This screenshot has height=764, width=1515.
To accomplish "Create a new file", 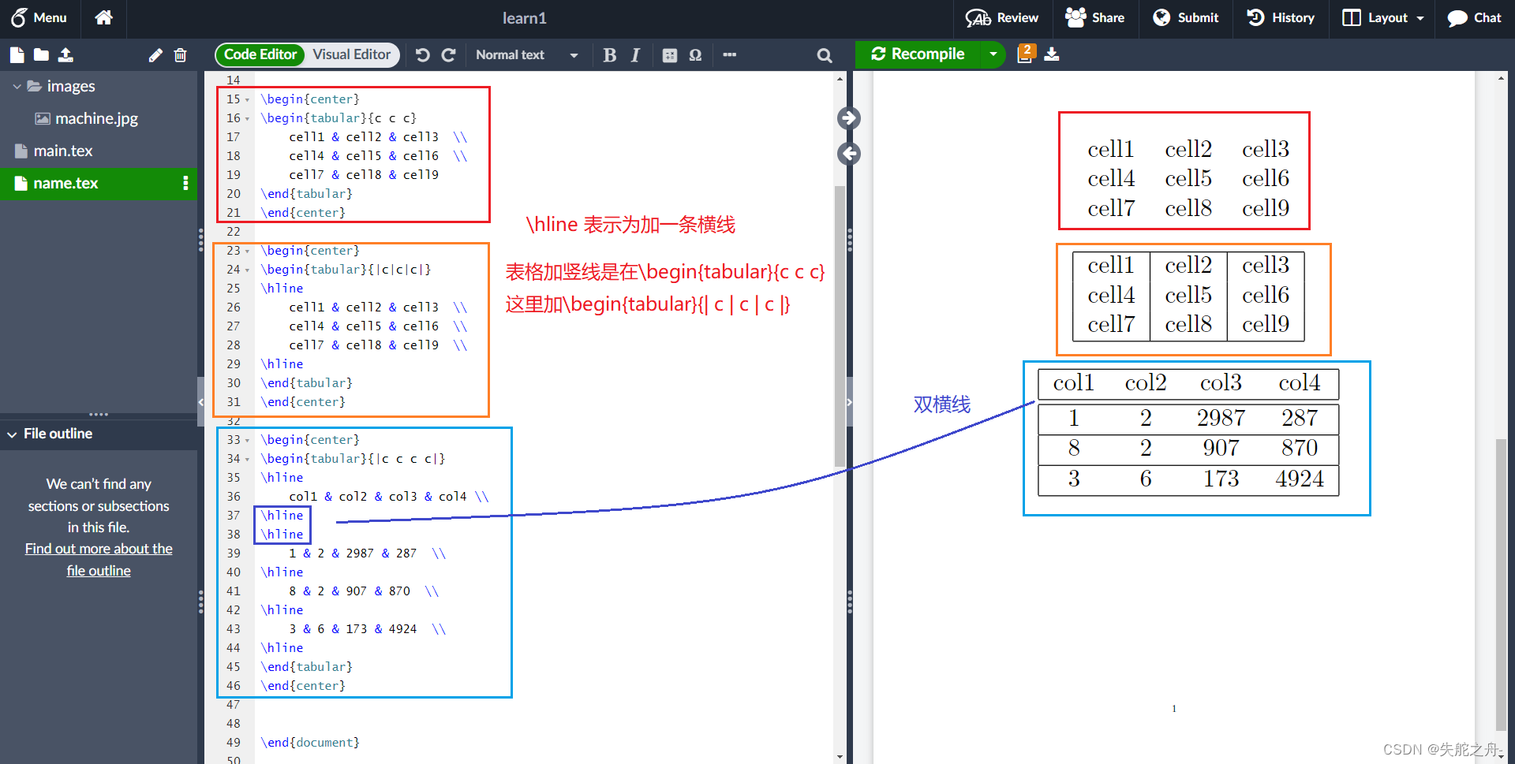I will click(x=17, y=54).
